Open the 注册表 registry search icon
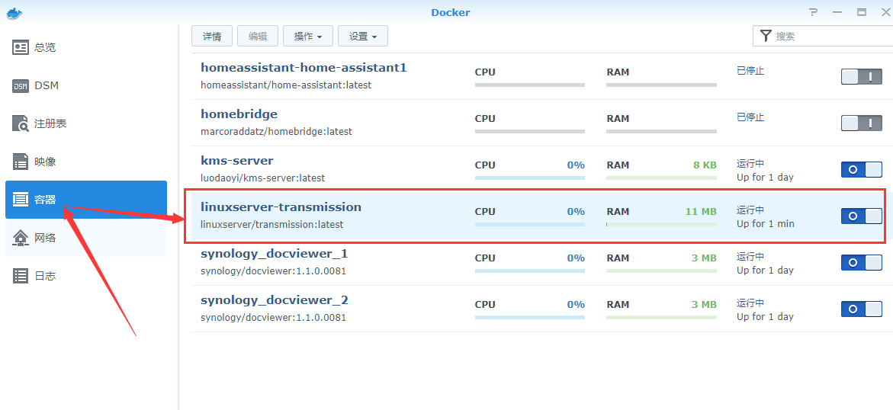Screen dimensions: 893x410 pyautogui.click(x=21, y=123)
